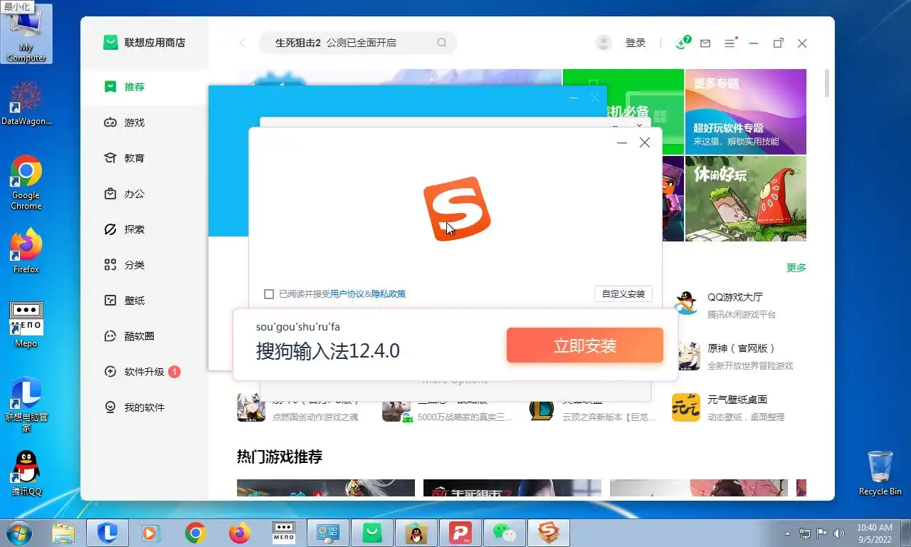Click the 登录 login link
The image size is (911, 547).
(635, 43)
